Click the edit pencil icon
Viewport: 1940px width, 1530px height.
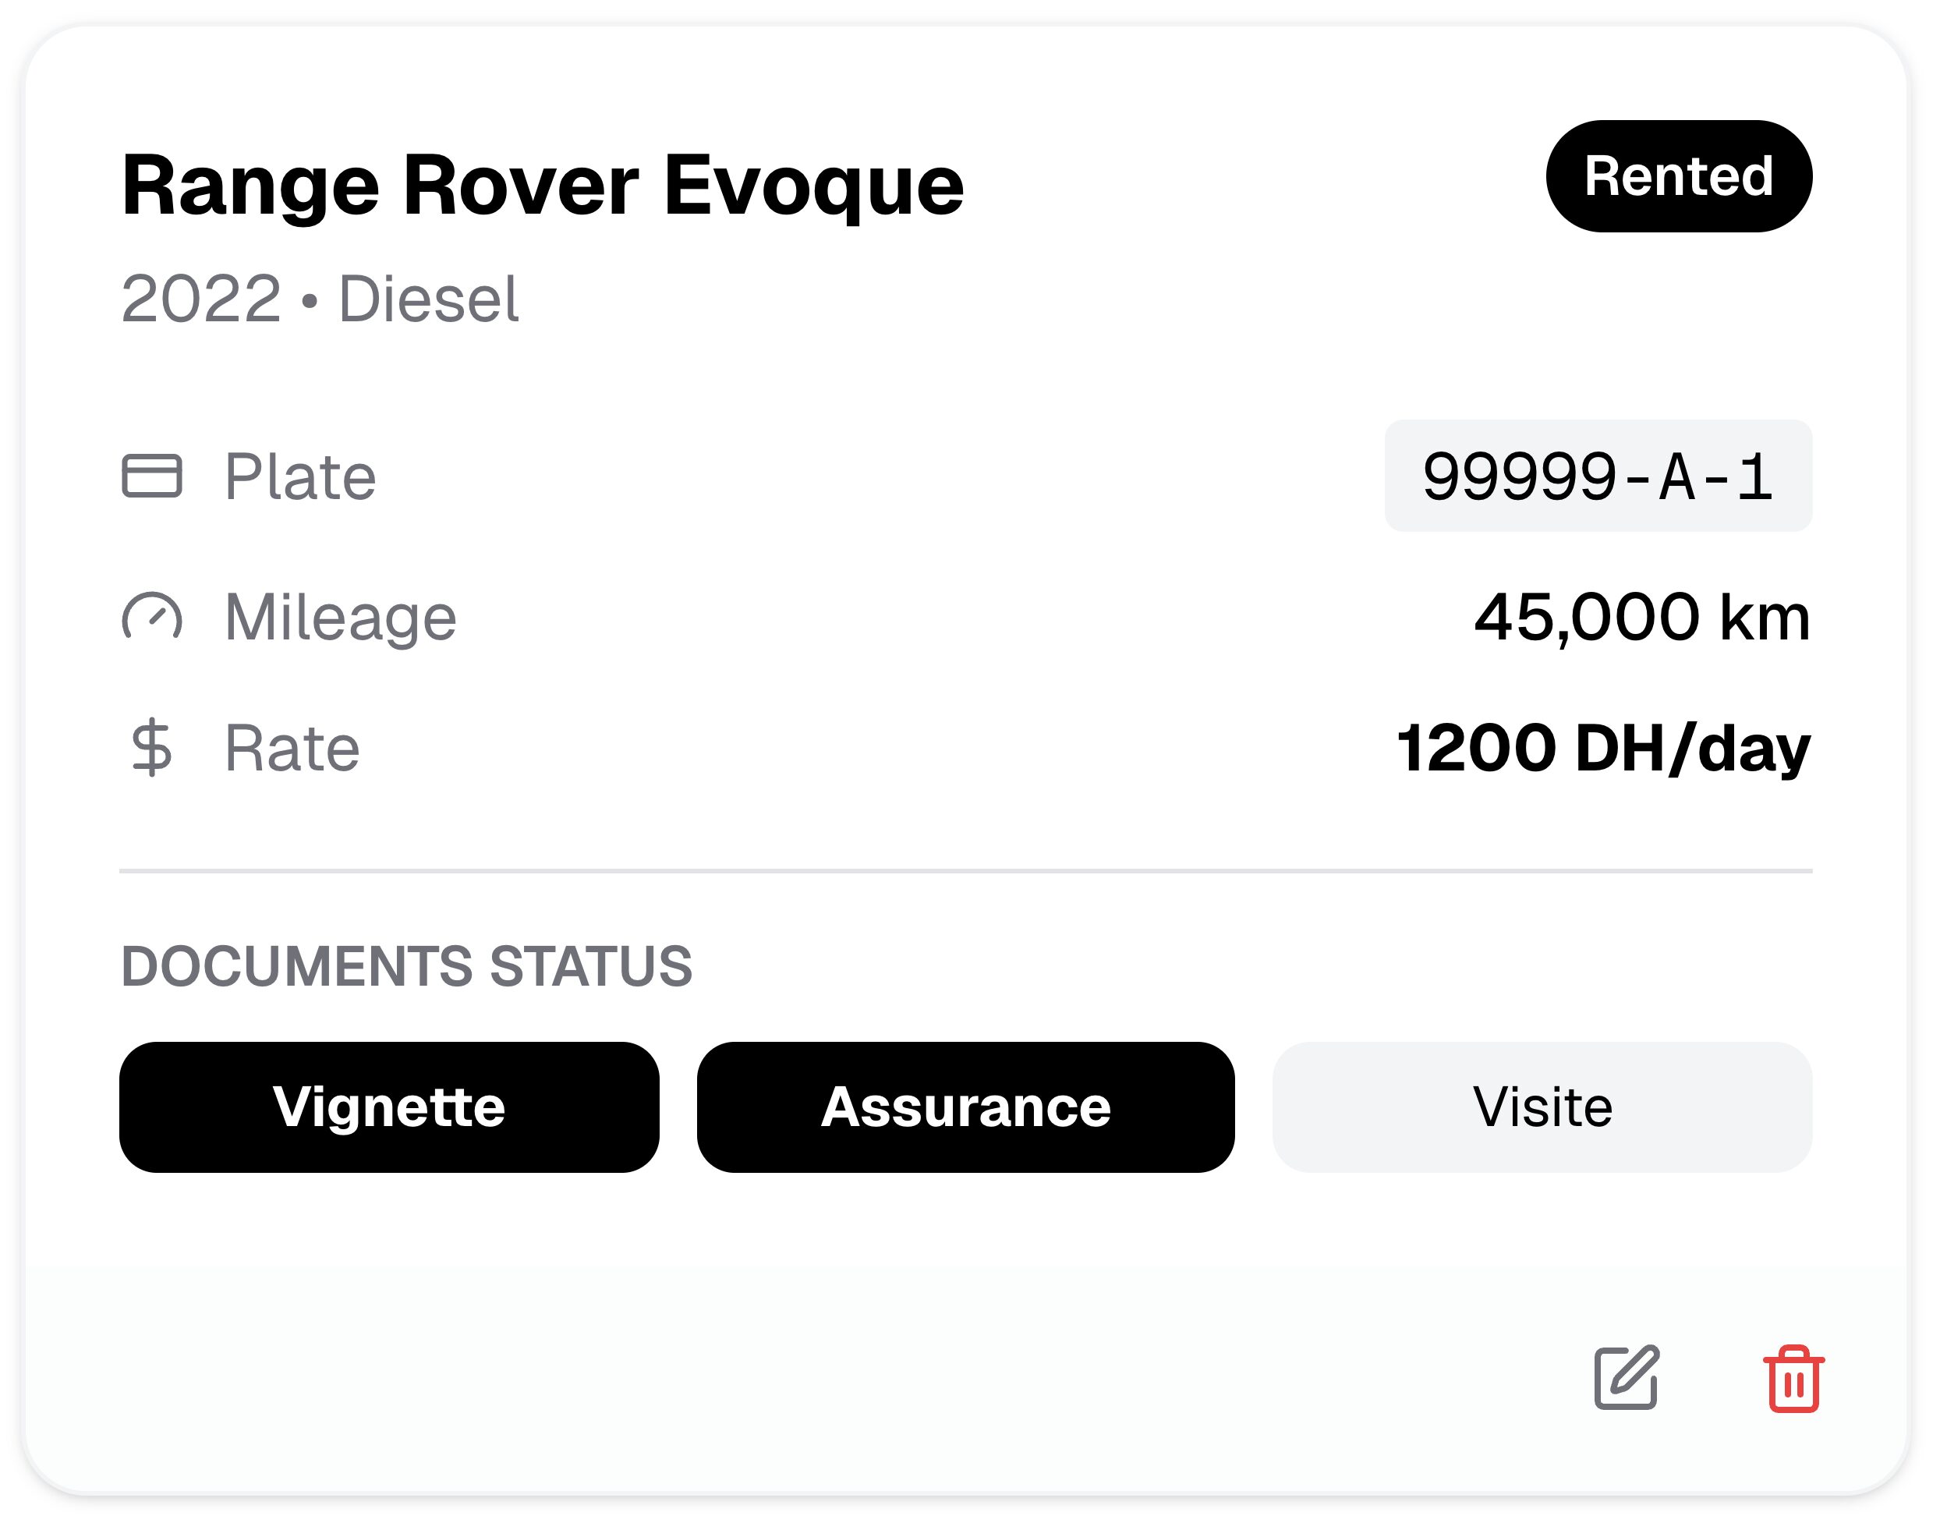1627,1378
